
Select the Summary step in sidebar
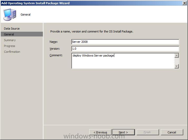10,40
